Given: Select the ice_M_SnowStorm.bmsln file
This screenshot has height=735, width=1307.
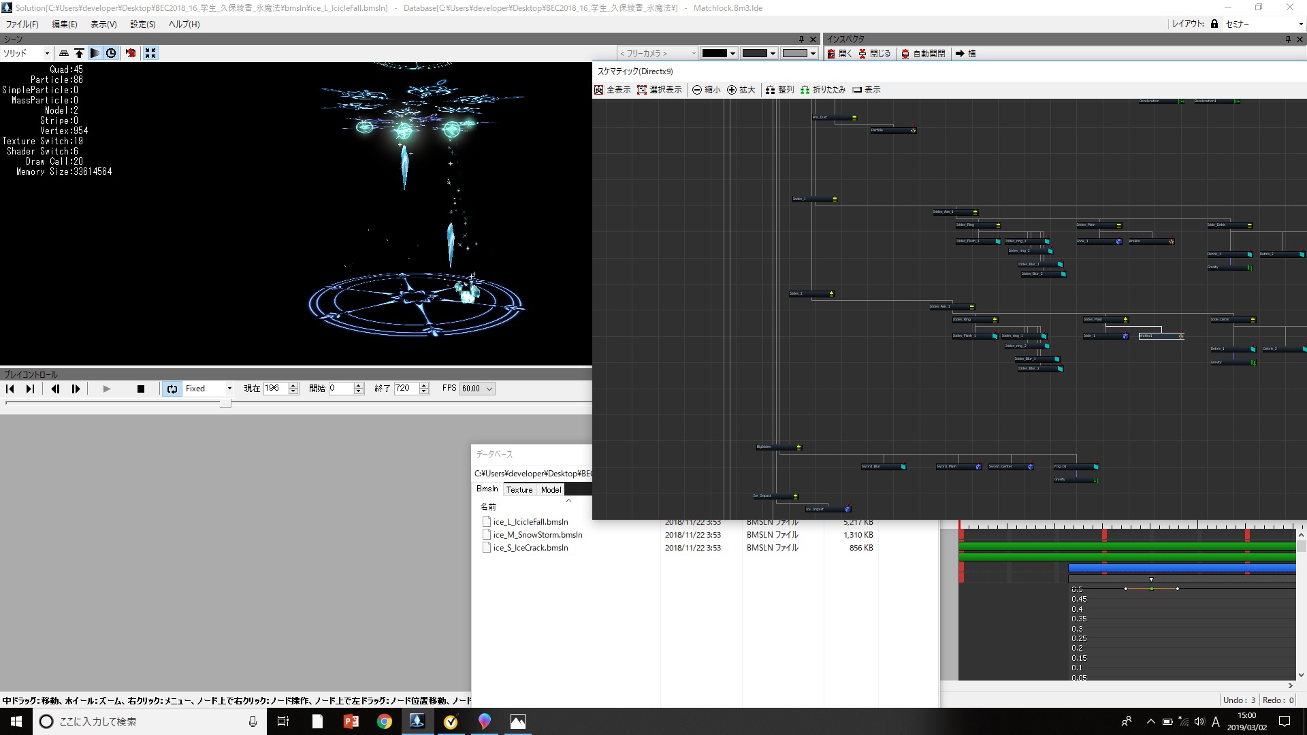Looking at the screenshot, I should (x=538, y=535).
